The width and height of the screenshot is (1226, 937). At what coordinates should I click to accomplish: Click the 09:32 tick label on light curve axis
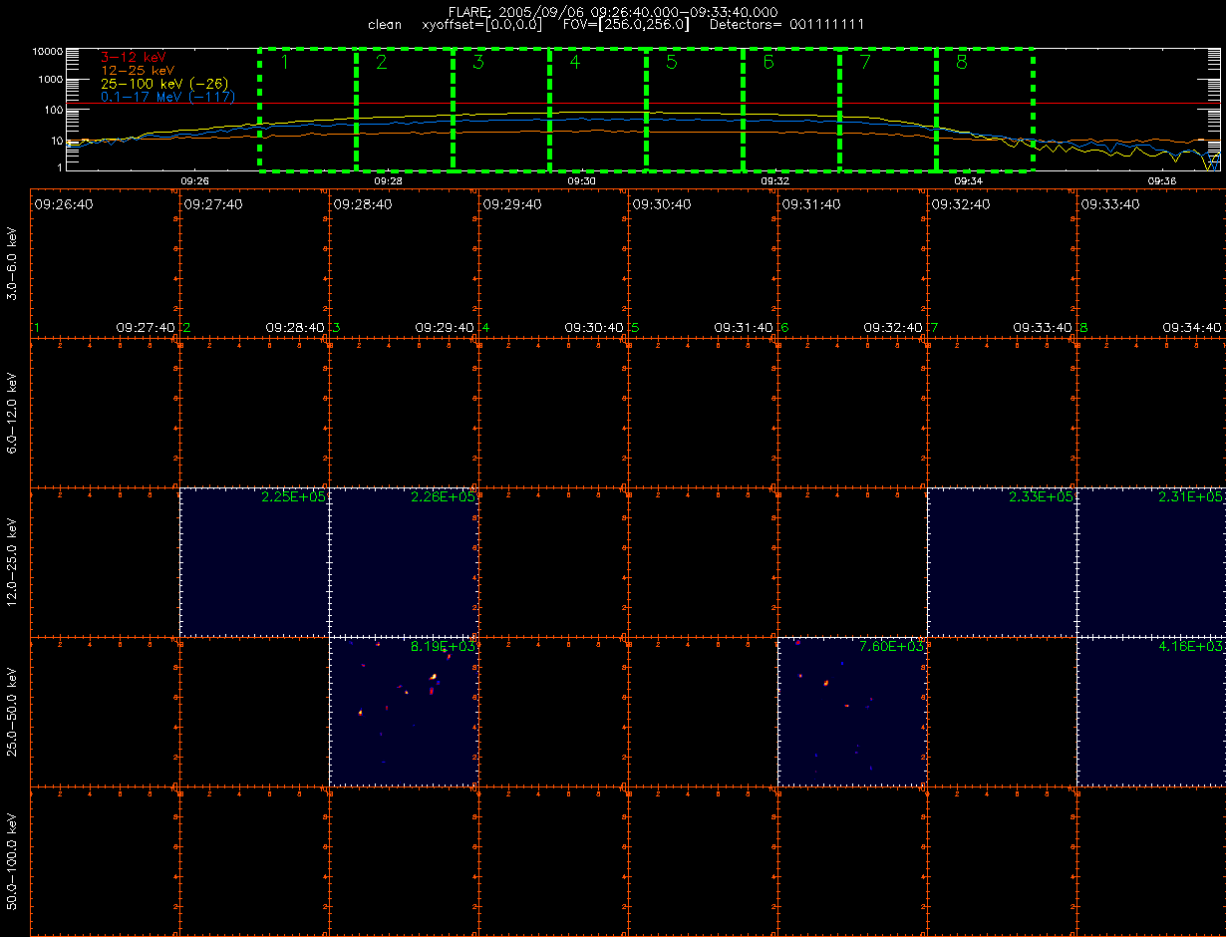(x=774, y=181)
